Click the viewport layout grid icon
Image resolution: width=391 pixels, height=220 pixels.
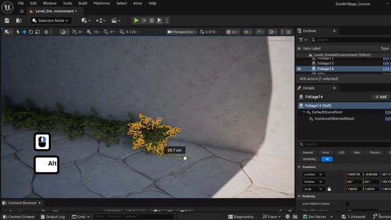click(x=288, y=32)
